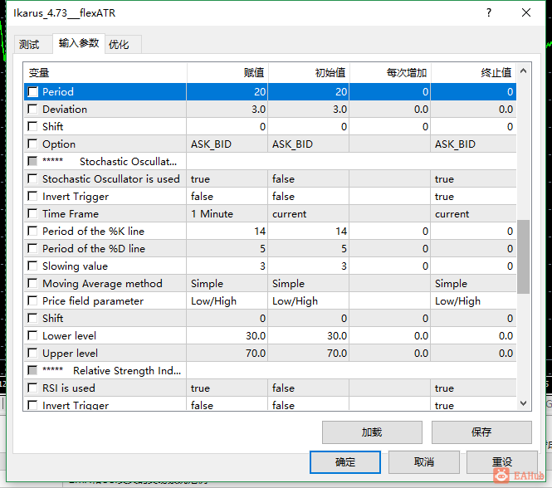The width and height of the screenshot is (552, 488).
Task: Select Moving Average method value Simple
Action: click(x=227, y=284)
